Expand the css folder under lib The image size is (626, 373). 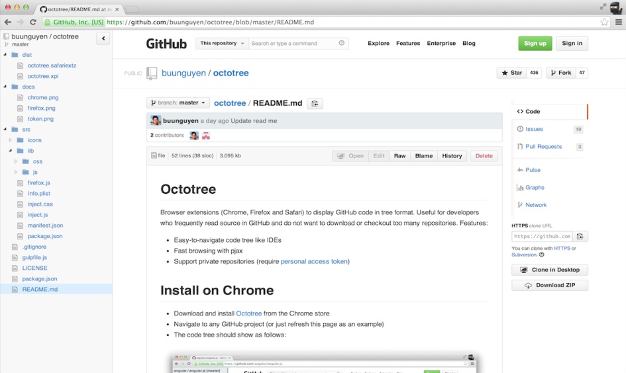point(16,161)
